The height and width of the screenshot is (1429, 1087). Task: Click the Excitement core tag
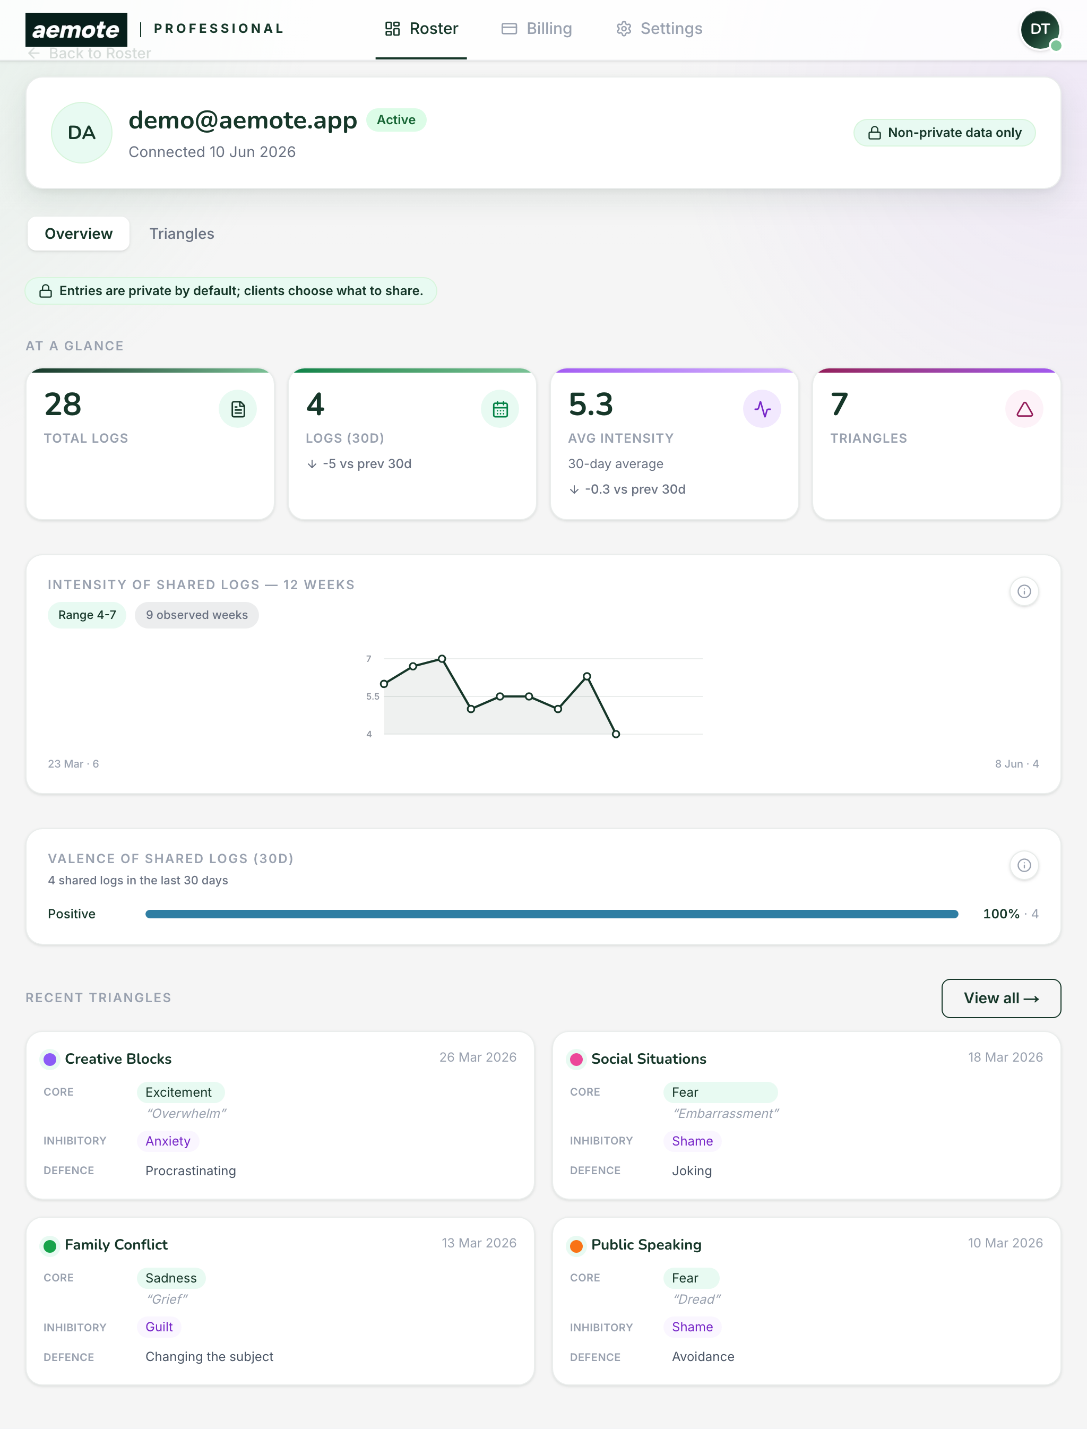coord(180,1092)
